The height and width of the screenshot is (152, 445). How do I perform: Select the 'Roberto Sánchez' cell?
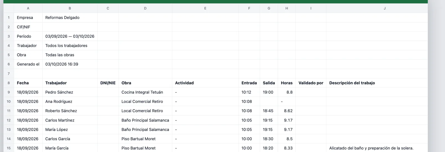70,111
